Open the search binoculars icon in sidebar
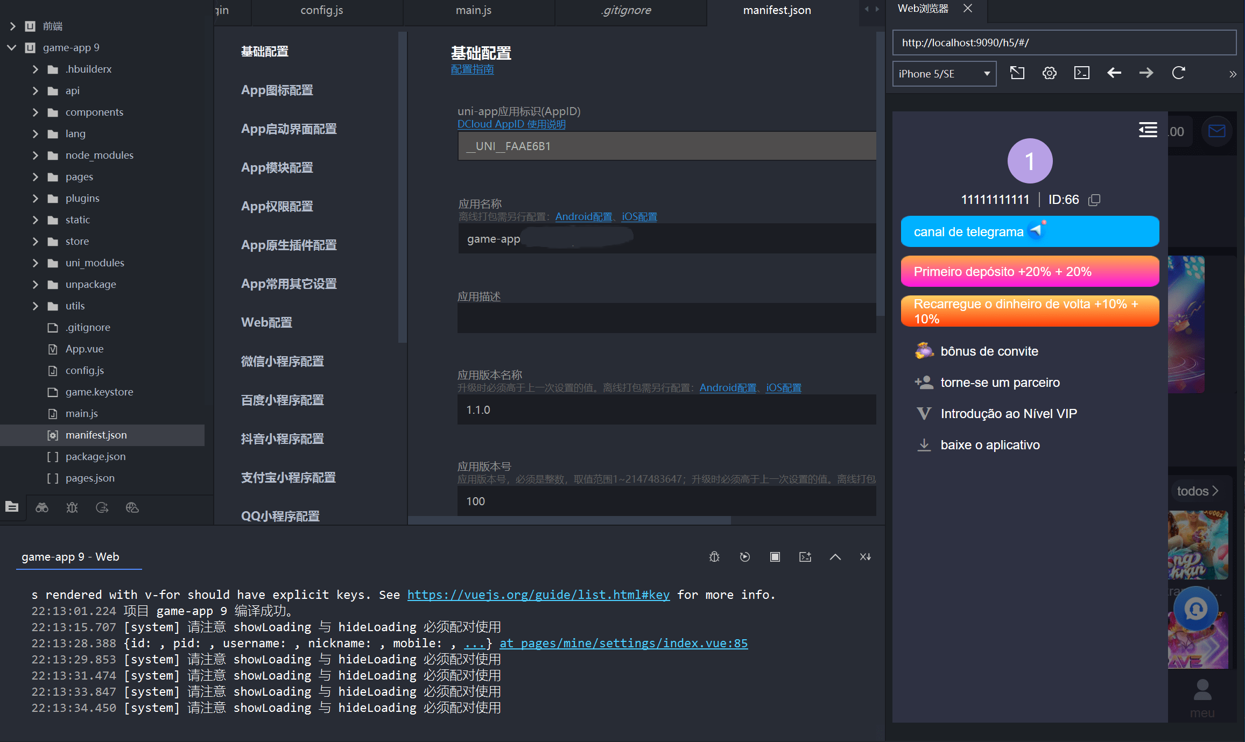 point(42,507)
